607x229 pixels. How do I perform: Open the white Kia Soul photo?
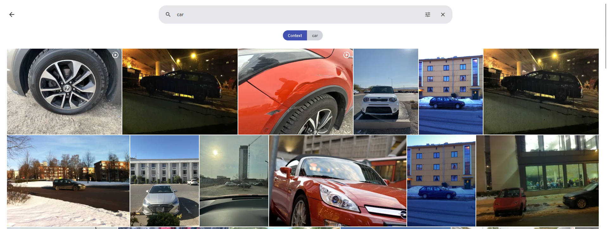[x=386, y=92]
